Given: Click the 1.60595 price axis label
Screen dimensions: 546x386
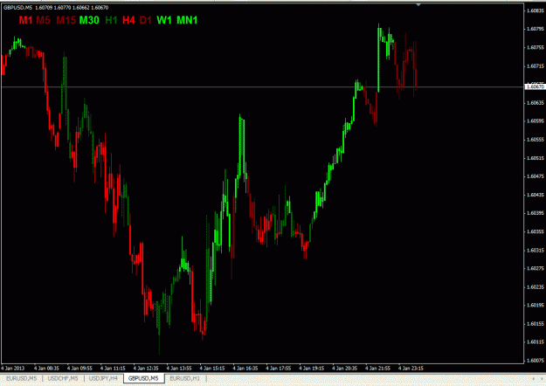Looking at the screenshot, I should 536,121.
